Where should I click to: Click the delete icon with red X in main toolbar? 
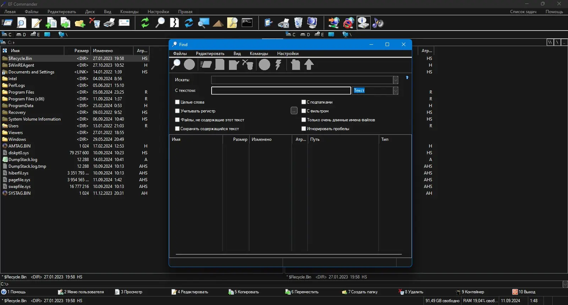click(x=94, y=23)
